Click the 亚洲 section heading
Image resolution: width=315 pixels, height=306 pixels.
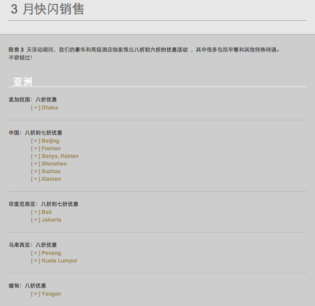pos(23,82)
